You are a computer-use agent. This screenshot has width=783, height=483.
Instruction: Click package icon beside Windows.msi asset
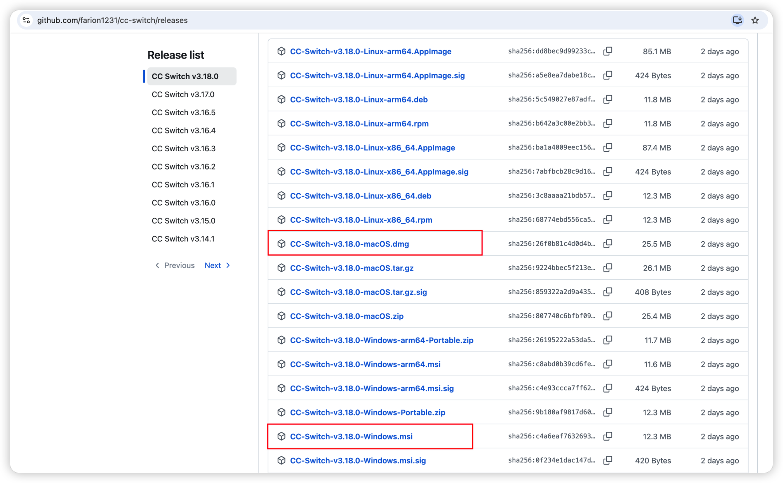coord(282,436)
